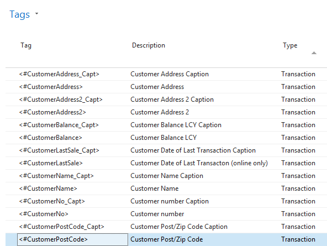Click the Type column header
Screen dimensions: 327x246
pos(290,45)
